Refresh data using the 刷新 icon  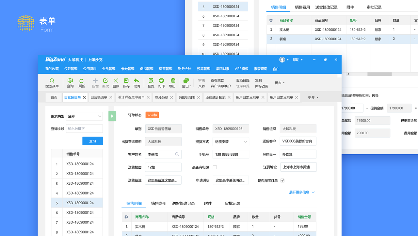click(x=82, y=82)
